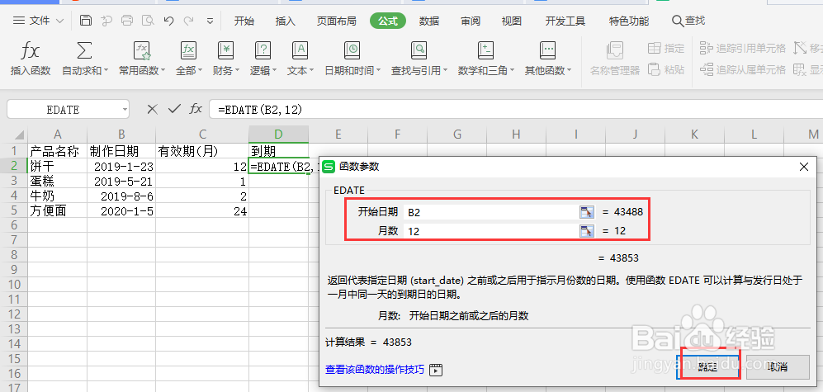
Task: Click the 指定 (Create names) button
Action: pyautogui.click(x=667, y=49)
